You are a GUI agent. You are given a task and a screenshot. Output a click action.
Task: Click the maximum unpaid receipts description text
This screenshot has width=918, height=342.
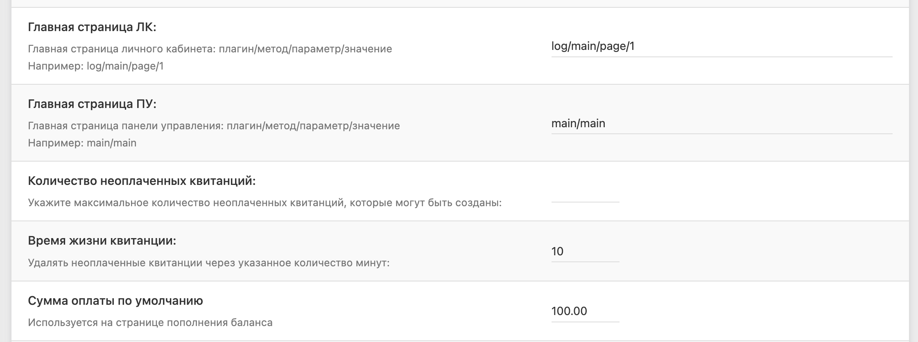point(265,203)
